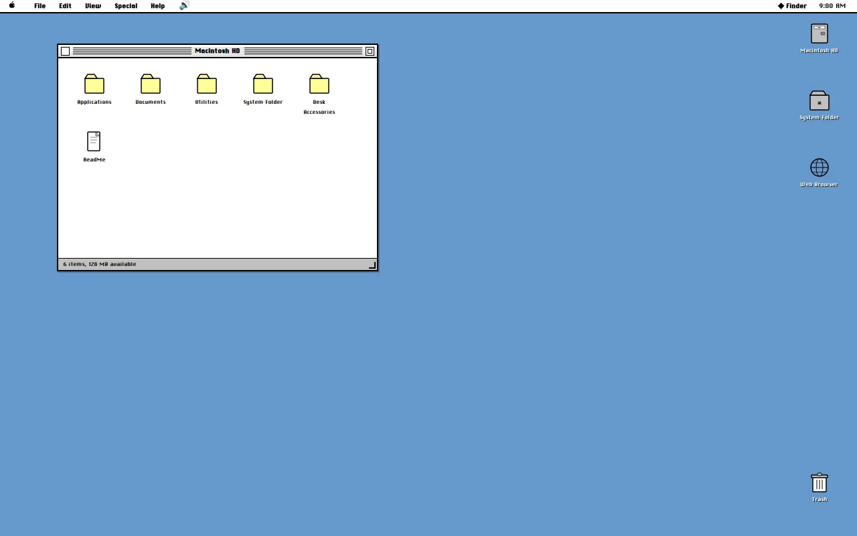Click the Web Browser globe icon

(x=820, y=167)
